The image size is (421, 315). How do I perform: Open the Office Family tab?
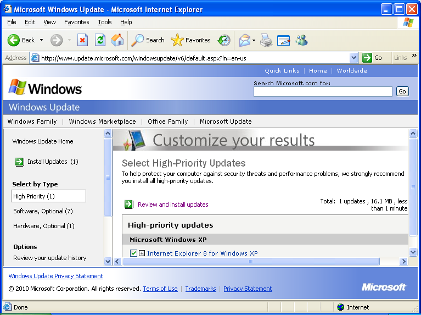pyautogui.click(x=168, y=121)
